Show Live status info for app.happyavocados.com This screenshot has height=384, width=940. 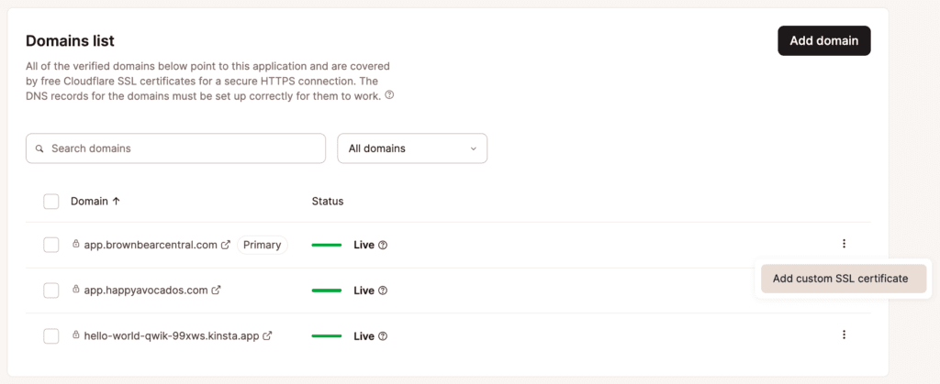[x=383, y=291]
